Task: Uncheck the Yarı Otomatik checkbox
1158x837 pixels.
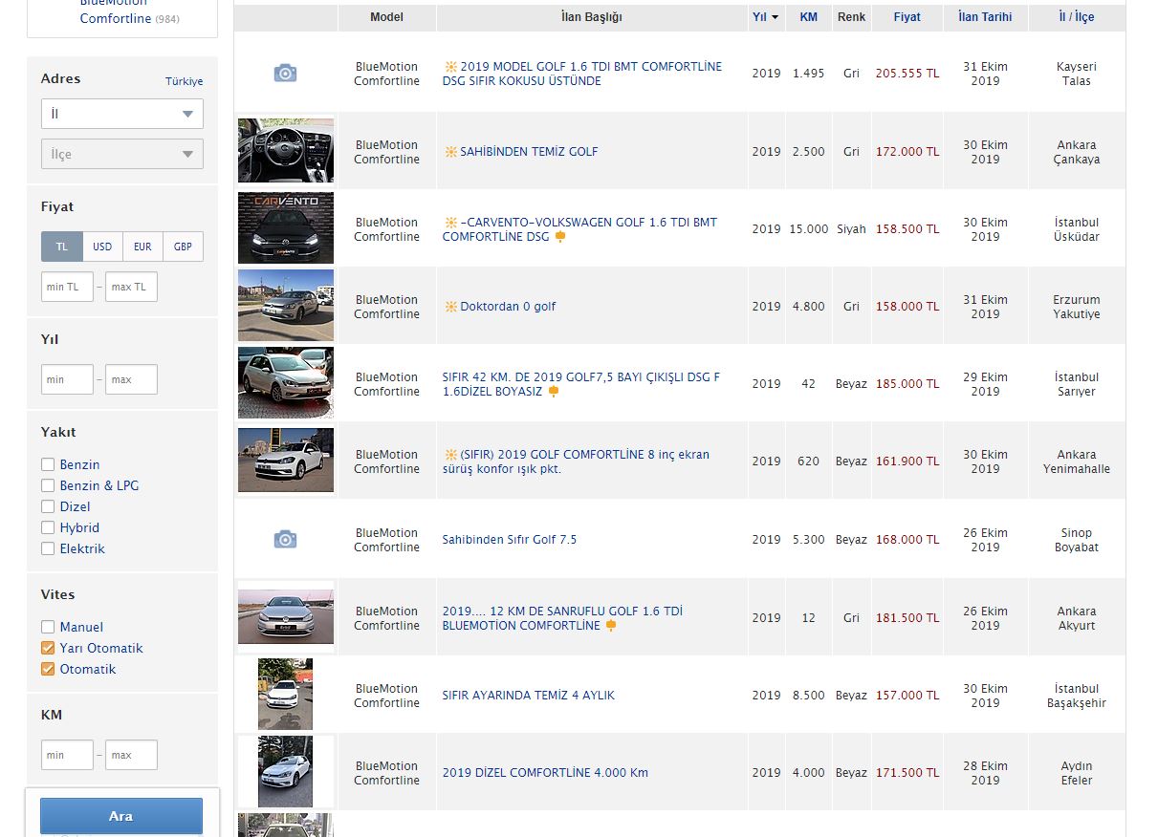Action: coord(48,648)
